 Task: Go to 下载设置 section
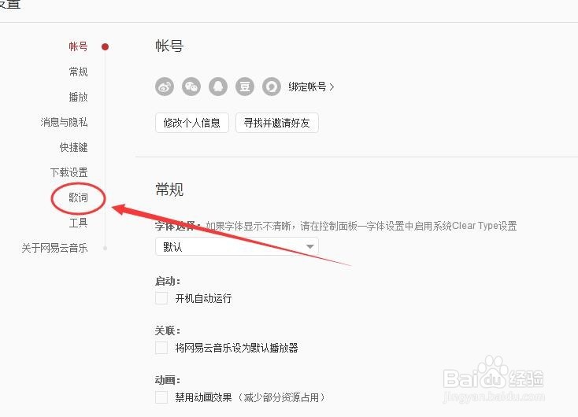coord(69,172)
